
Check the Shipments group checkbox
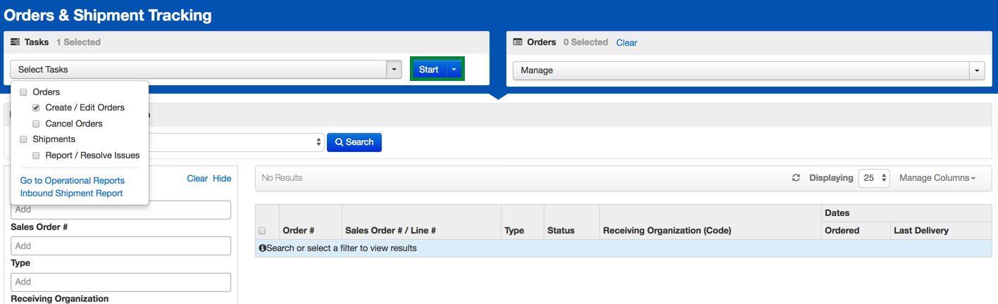tap(23, 139)
